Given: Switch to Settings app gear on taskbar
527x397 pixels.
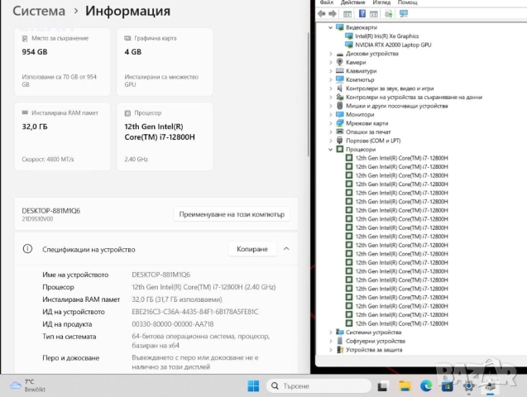Looking at the screenshot, I should click(468, 386).
